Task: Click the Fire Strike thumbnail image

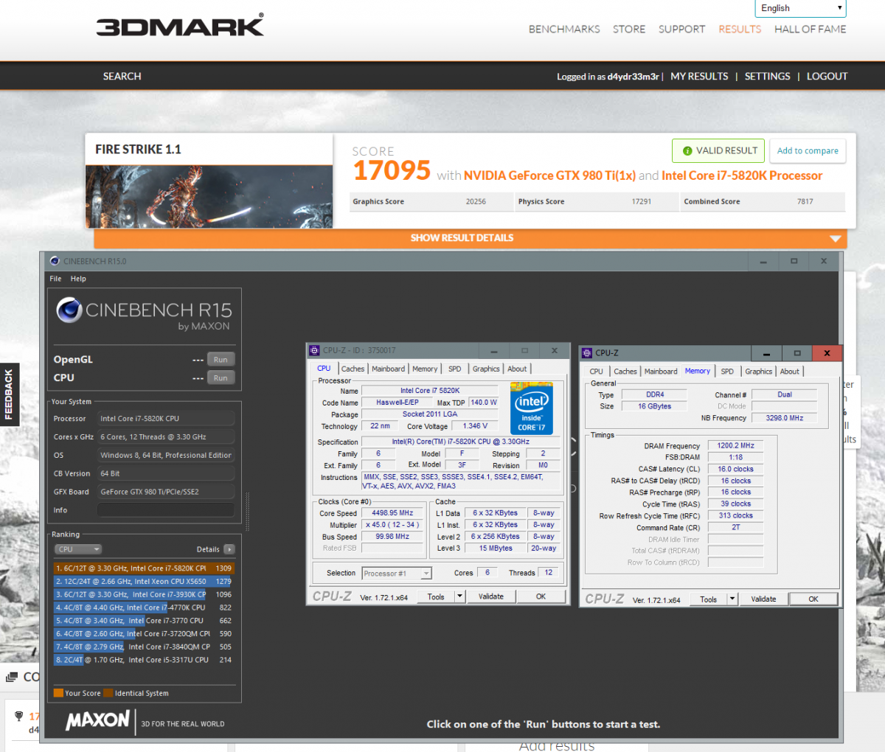Action: [209, 197]
